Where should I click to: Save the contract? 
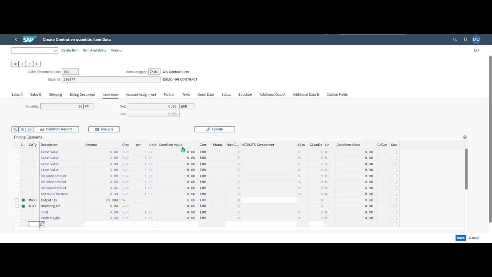(x=460, y=238)
